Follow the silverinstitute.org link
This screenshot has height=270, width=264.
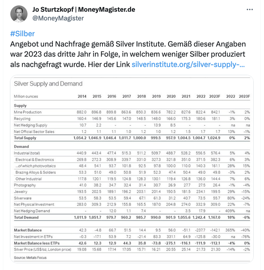(x=188, y=64)
